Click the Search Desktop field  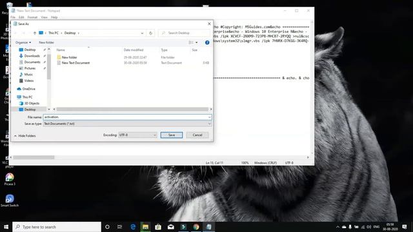tap(184, 33)
